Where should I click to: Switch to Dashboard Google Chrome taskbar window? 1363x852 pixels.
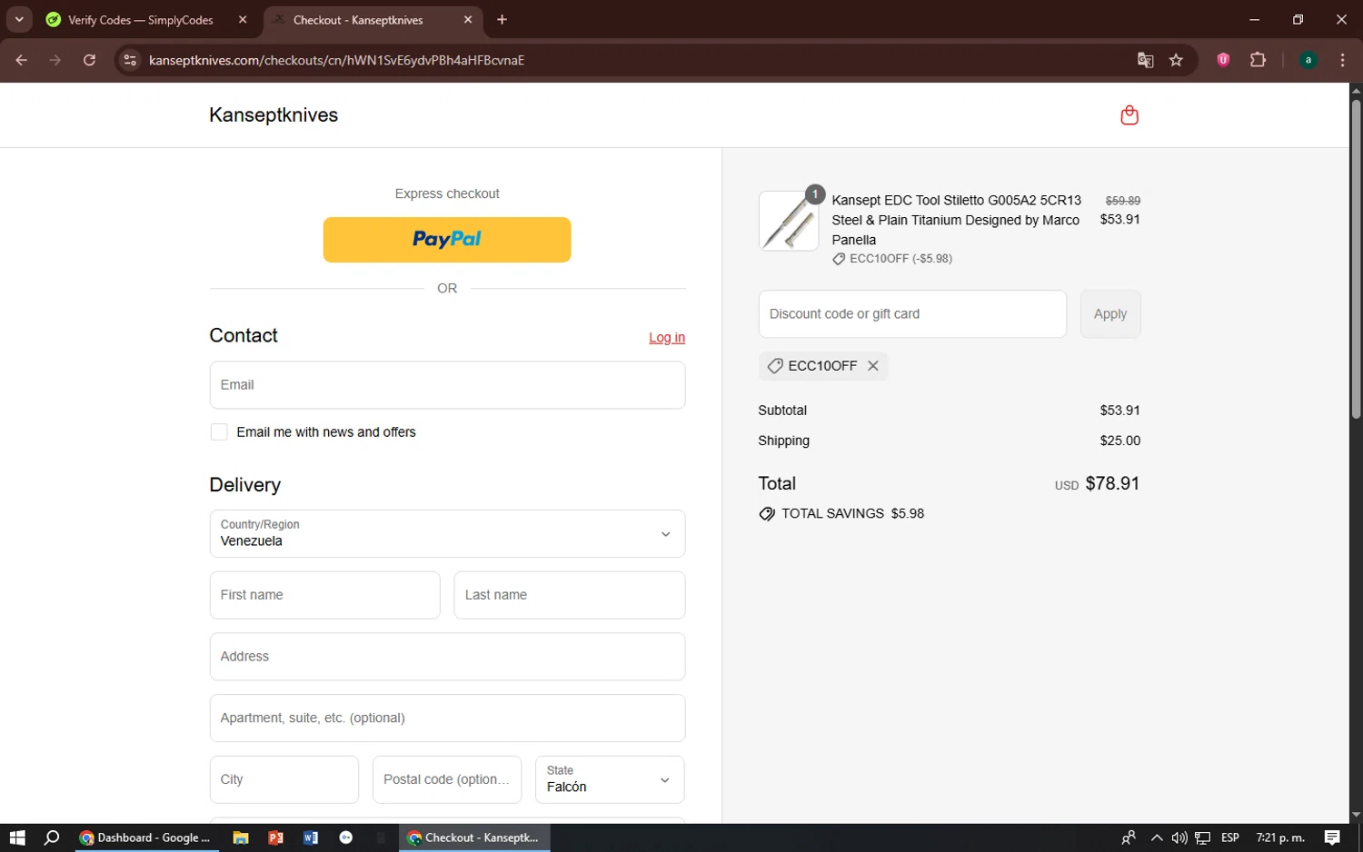[x=145, y=837]
